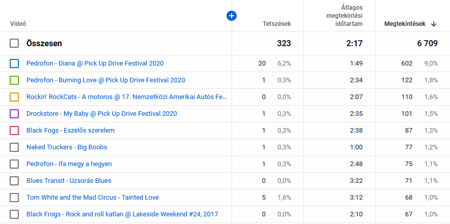
Task: Open Pedrofon - Burning Love video link
Action: coord(106,80)
